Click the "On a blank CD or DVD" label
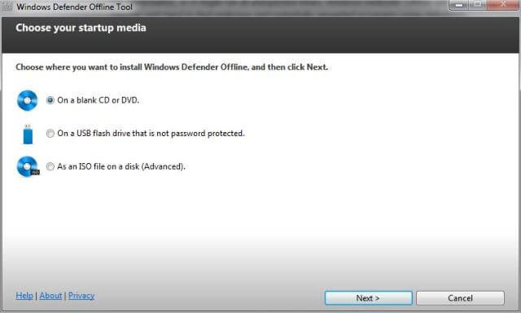The image size is (521, 313). pos(99,100)
